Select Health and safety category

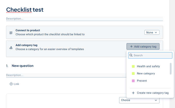[x=148, y=66]
